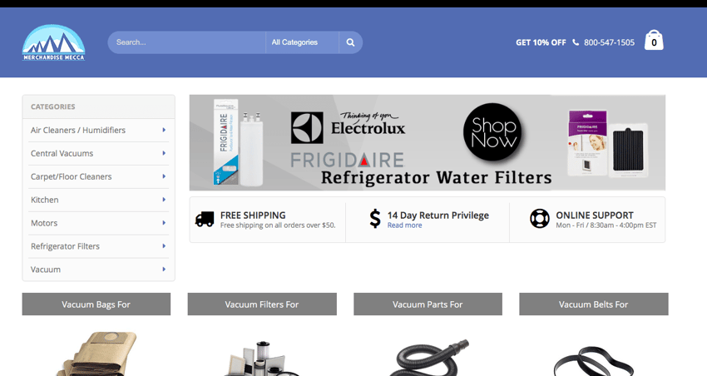Click the GET 10% OFF link
707x376 pixels.
pyautogui.click(x=541, y=42)
